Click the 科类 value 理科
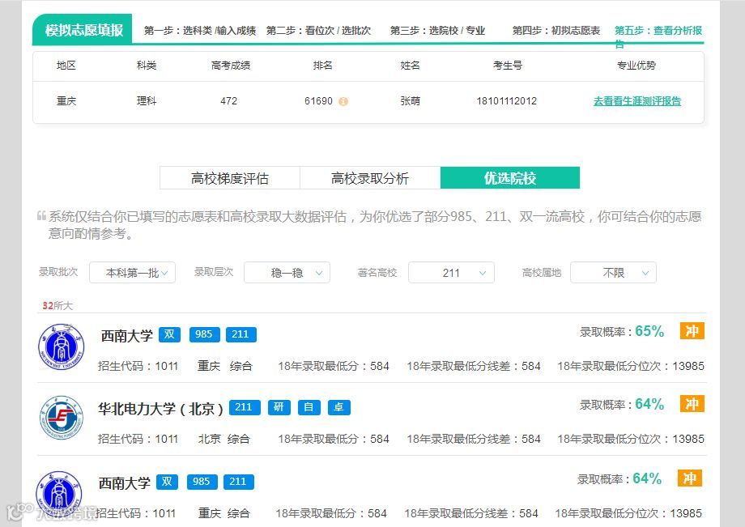745x527 pixels. (x=147, y=101)
